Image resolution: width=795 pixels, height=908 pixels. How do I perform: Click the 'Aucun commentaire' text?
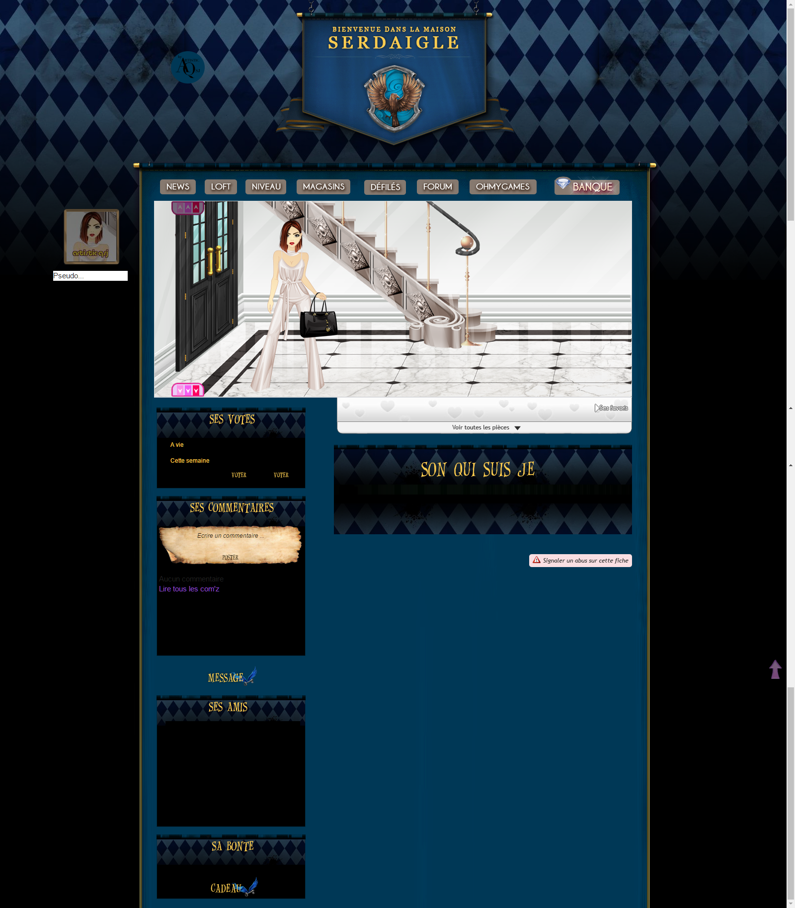coord(191,579)
